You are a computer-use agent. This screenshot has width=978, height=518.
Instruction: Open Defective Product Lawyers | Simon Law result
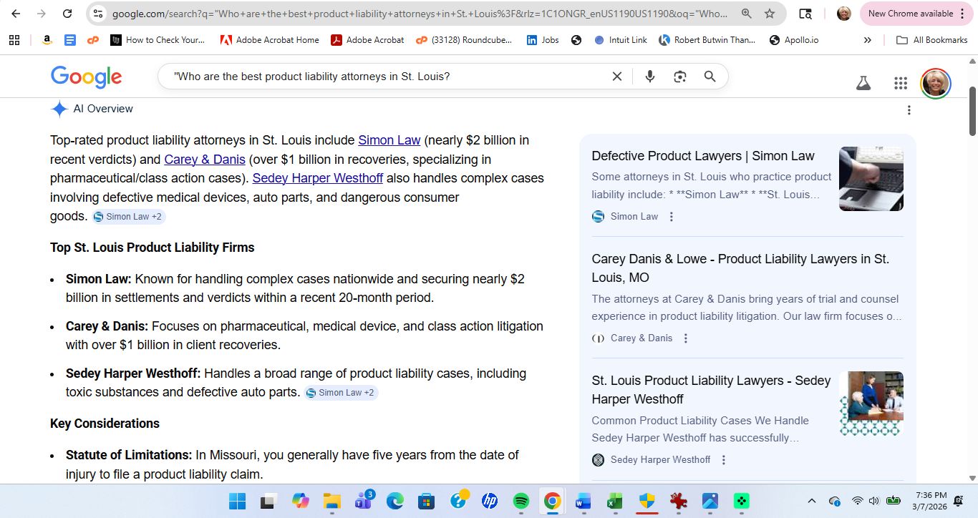(x=703, y=156)
